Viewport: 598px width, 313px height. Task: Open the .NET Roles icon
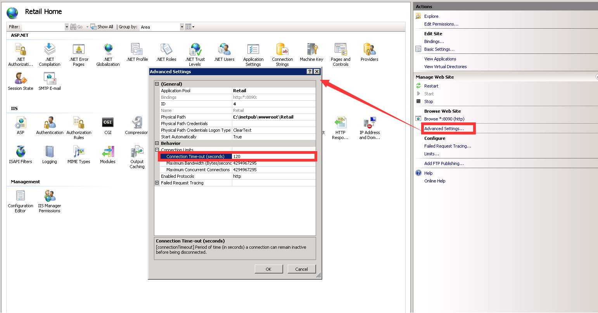click(166, 52)
